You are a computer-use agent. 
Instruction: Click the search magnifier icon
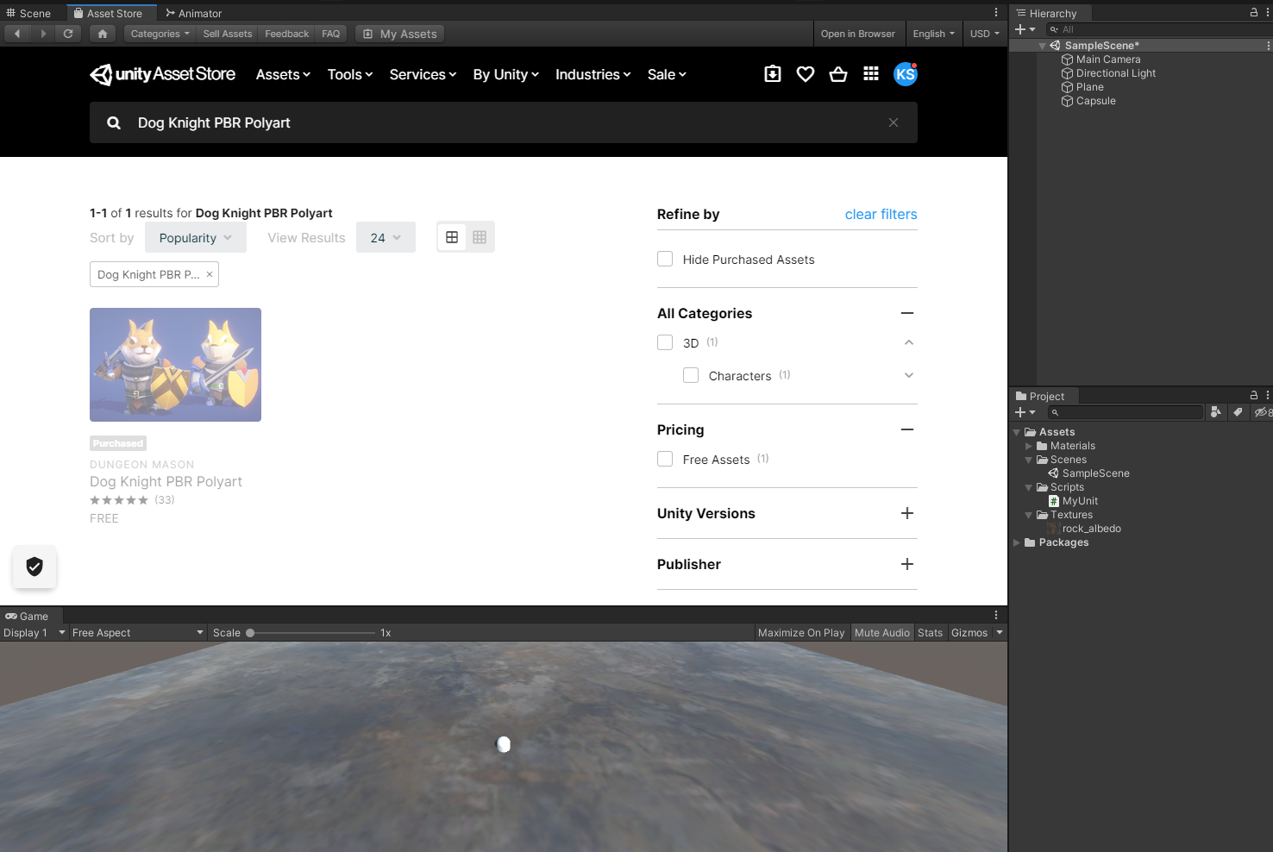point(114,122)
